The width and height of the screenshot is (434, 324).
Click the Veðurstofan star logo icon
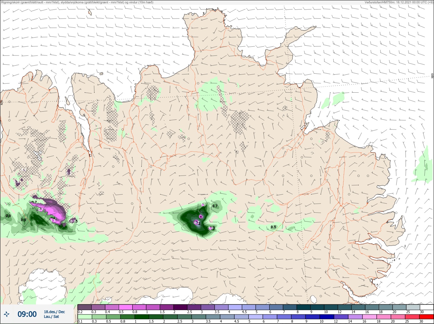pyautogui.click(x=6, y=314)
